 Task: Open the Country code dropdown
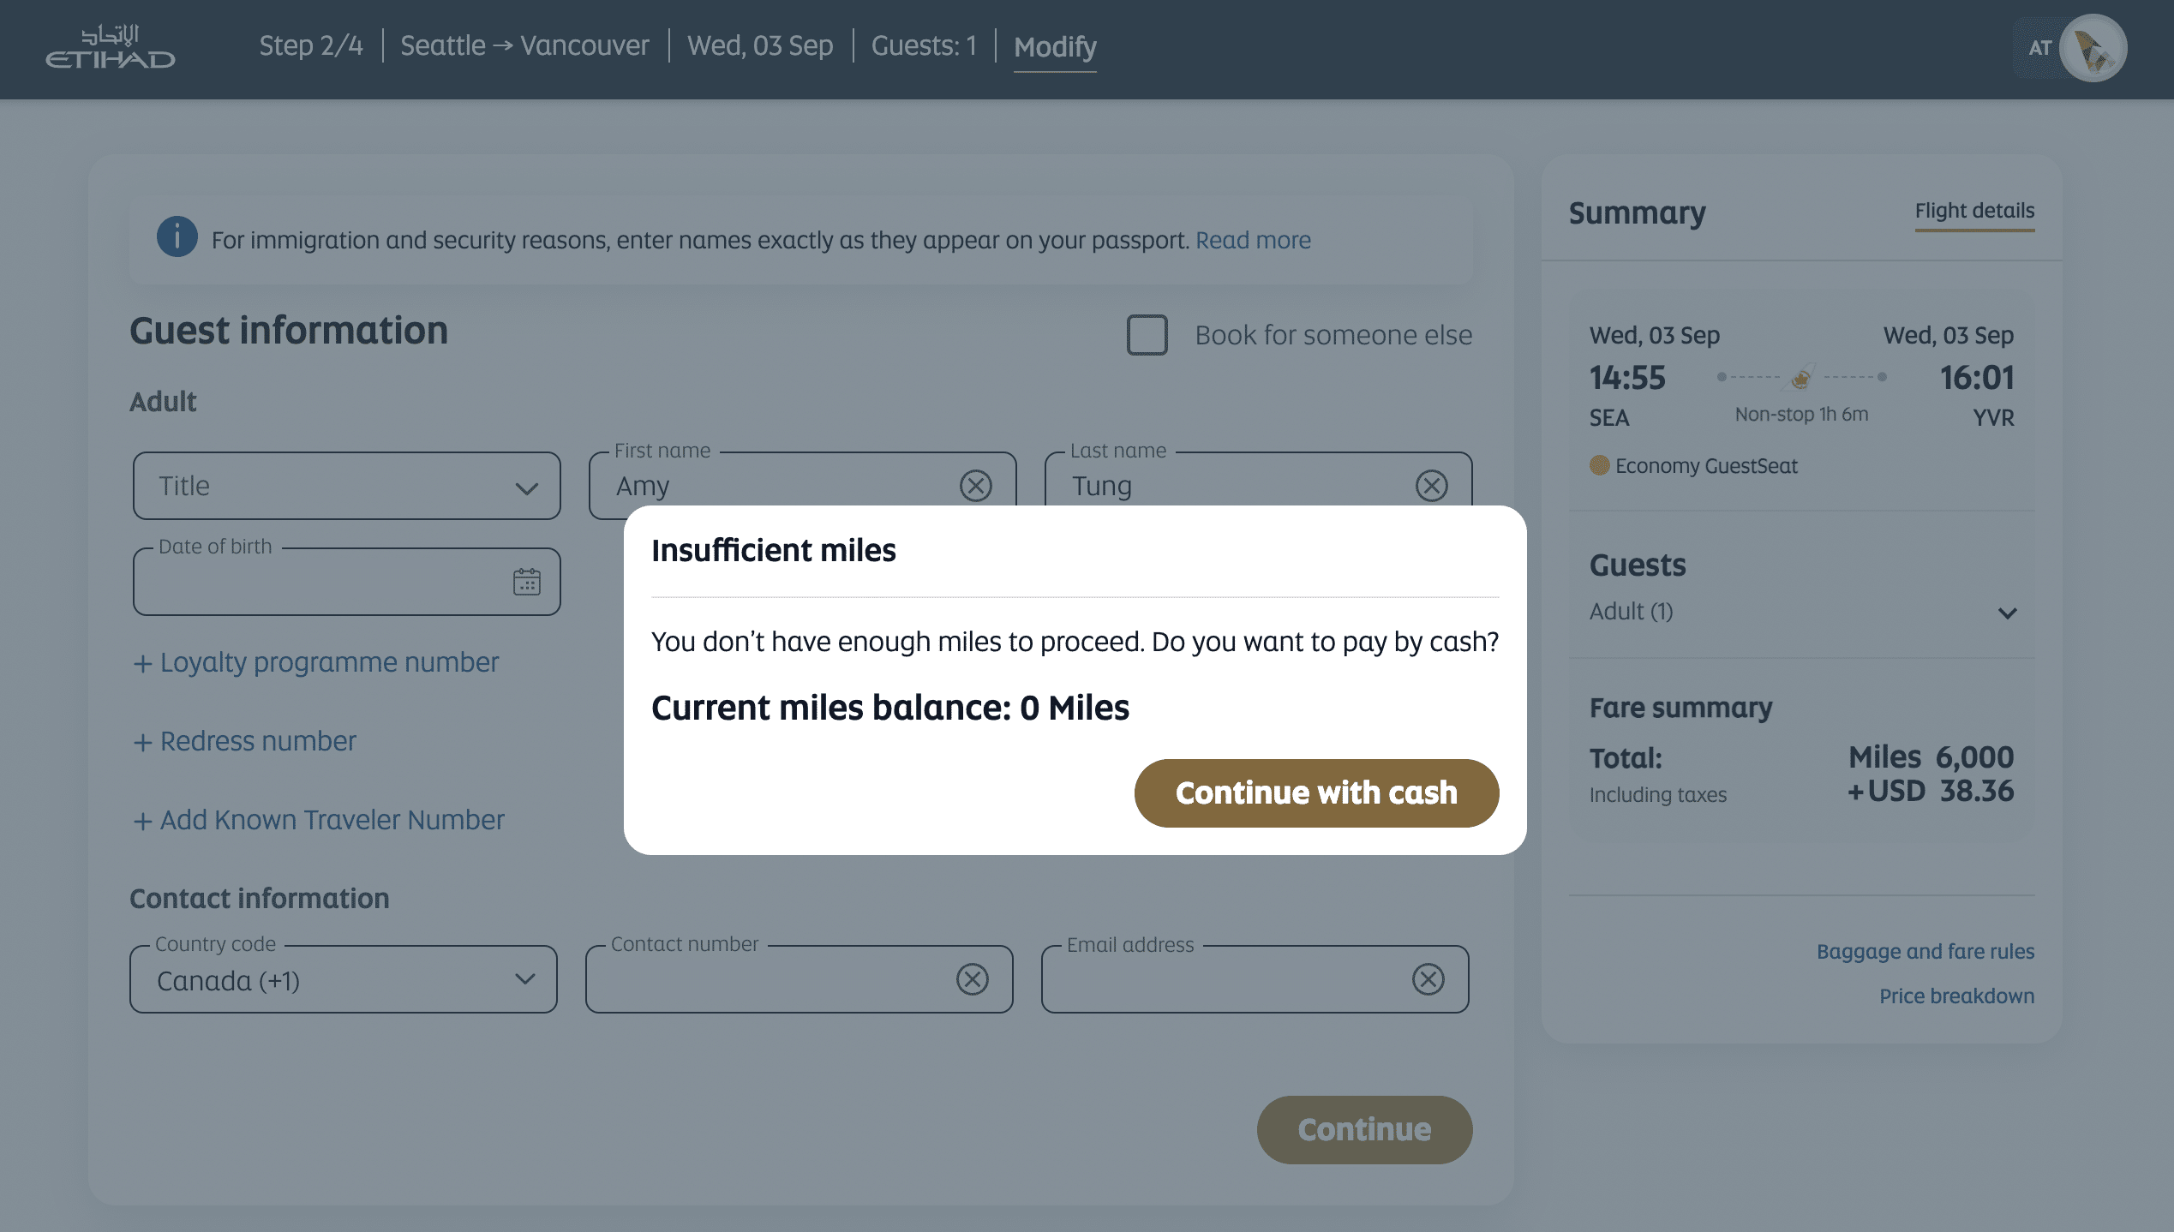[x=343, y=979]
